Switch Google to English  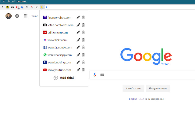133,99
